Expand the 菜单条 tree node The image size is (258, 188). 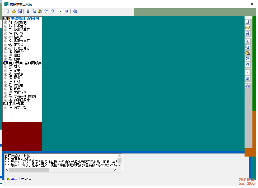click(x=6, y=74)
